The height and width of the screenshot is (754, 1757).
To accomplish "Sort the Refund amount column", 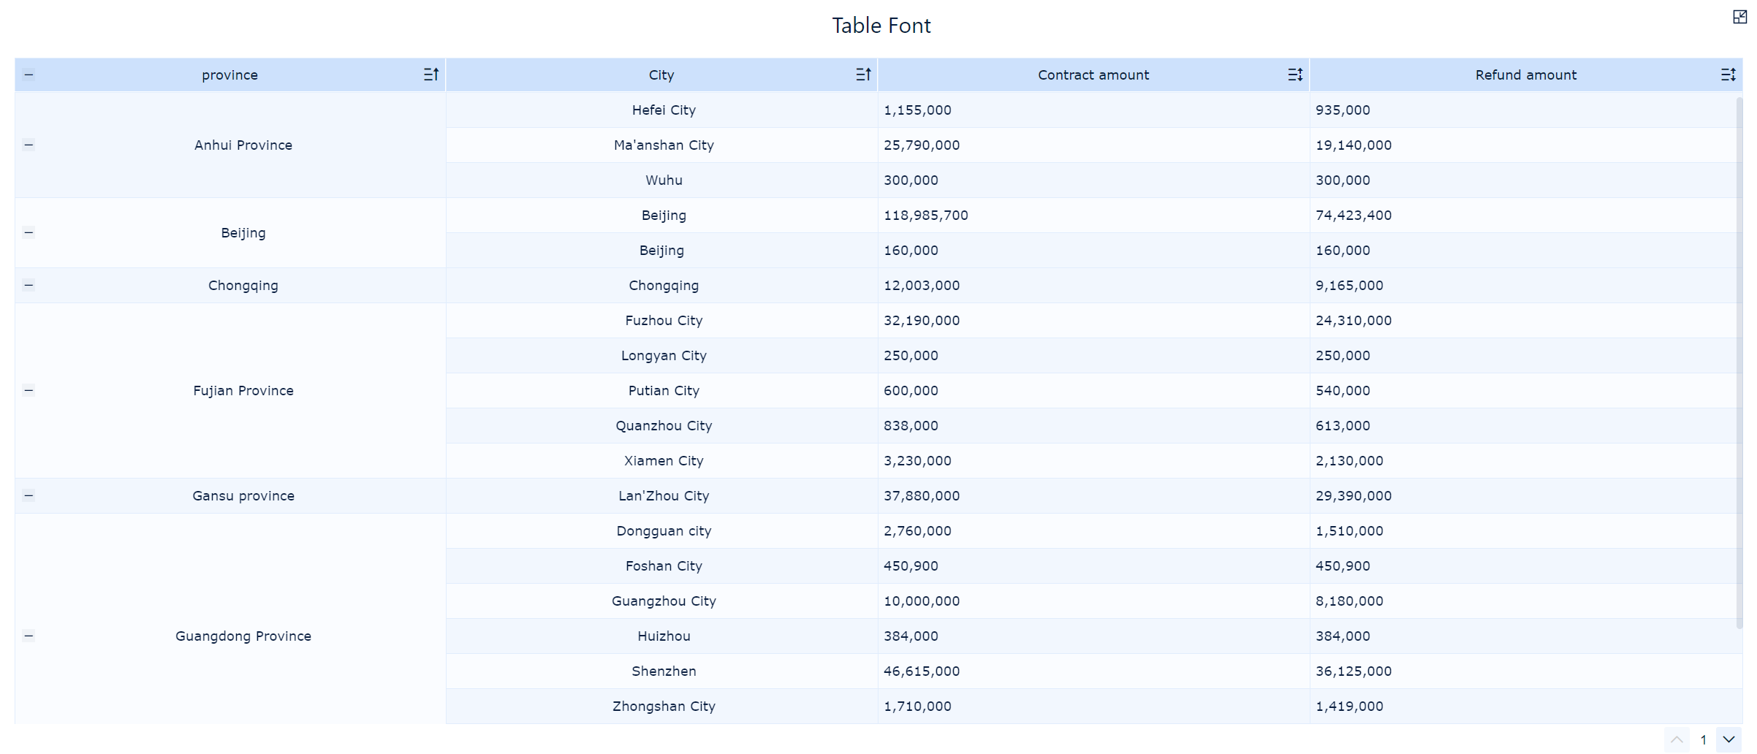I will click(x=1728, y=74).
